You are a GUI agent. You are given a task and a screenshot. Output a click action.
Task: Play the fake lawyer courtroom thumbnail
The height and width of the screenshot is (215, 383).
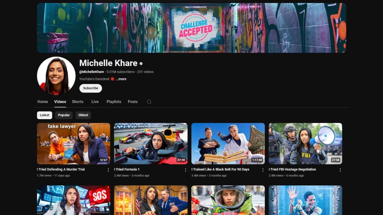[74, 144]
